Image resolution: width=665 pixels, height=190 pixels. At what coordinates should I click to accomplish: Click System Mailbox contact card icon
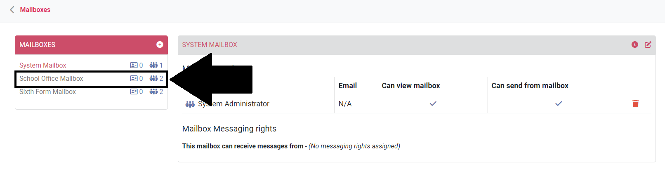tap(134, 65)
